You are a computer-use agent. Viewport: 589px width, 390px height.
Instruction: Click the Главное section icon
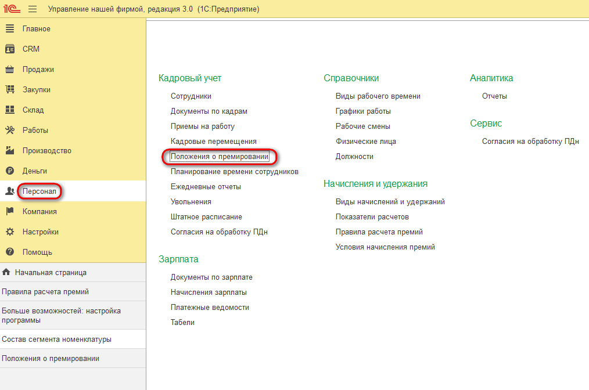(10, 28)
